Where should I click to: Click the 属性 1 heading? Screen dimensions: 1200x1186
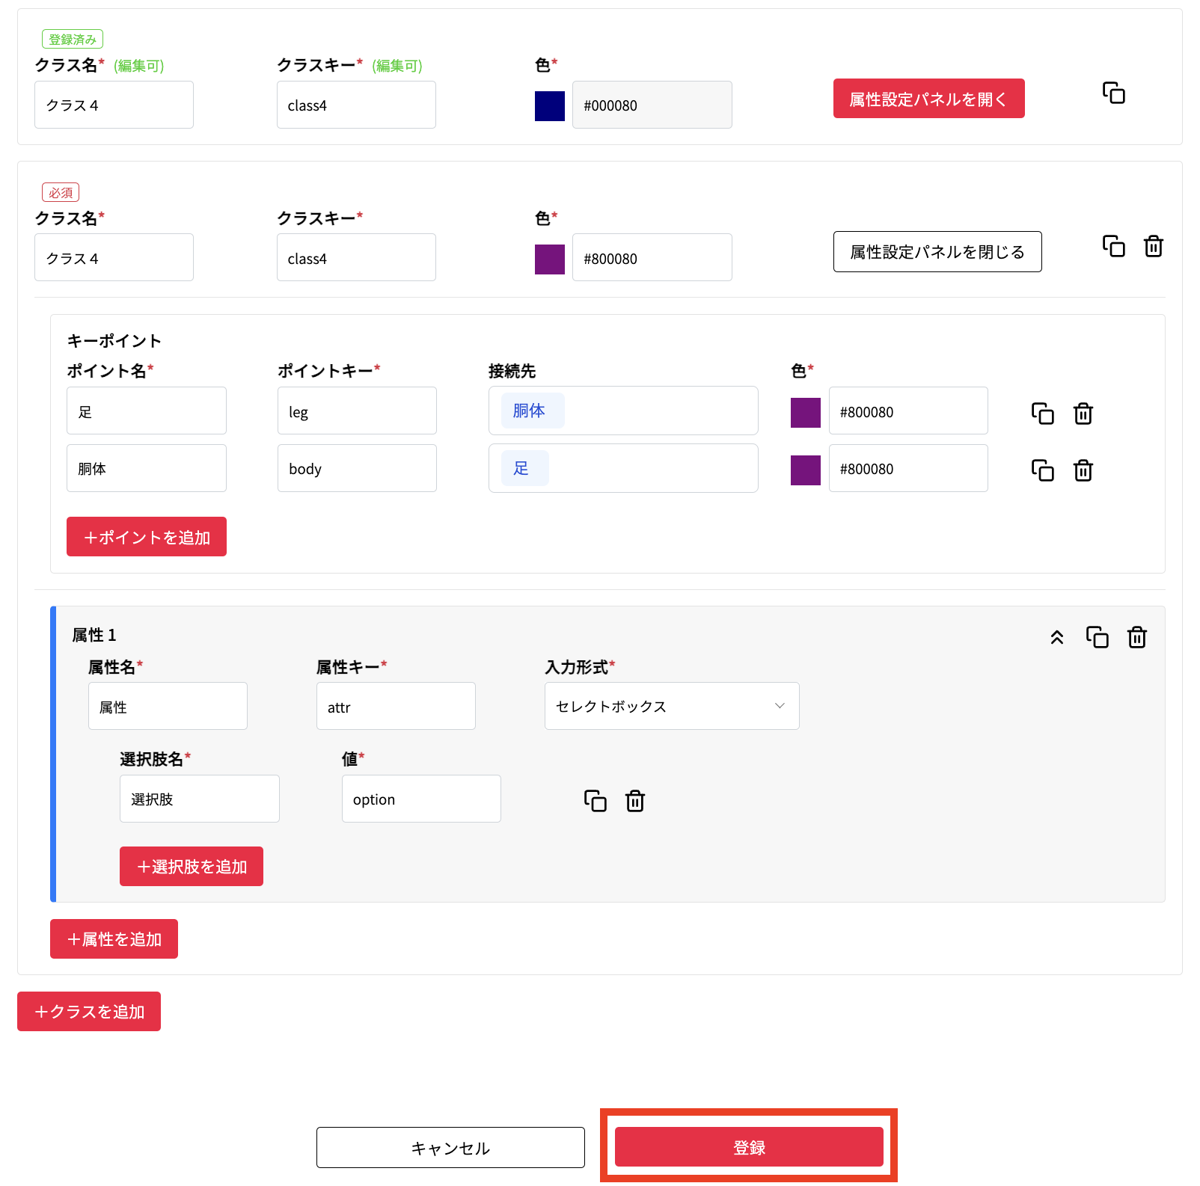(94, 635)
